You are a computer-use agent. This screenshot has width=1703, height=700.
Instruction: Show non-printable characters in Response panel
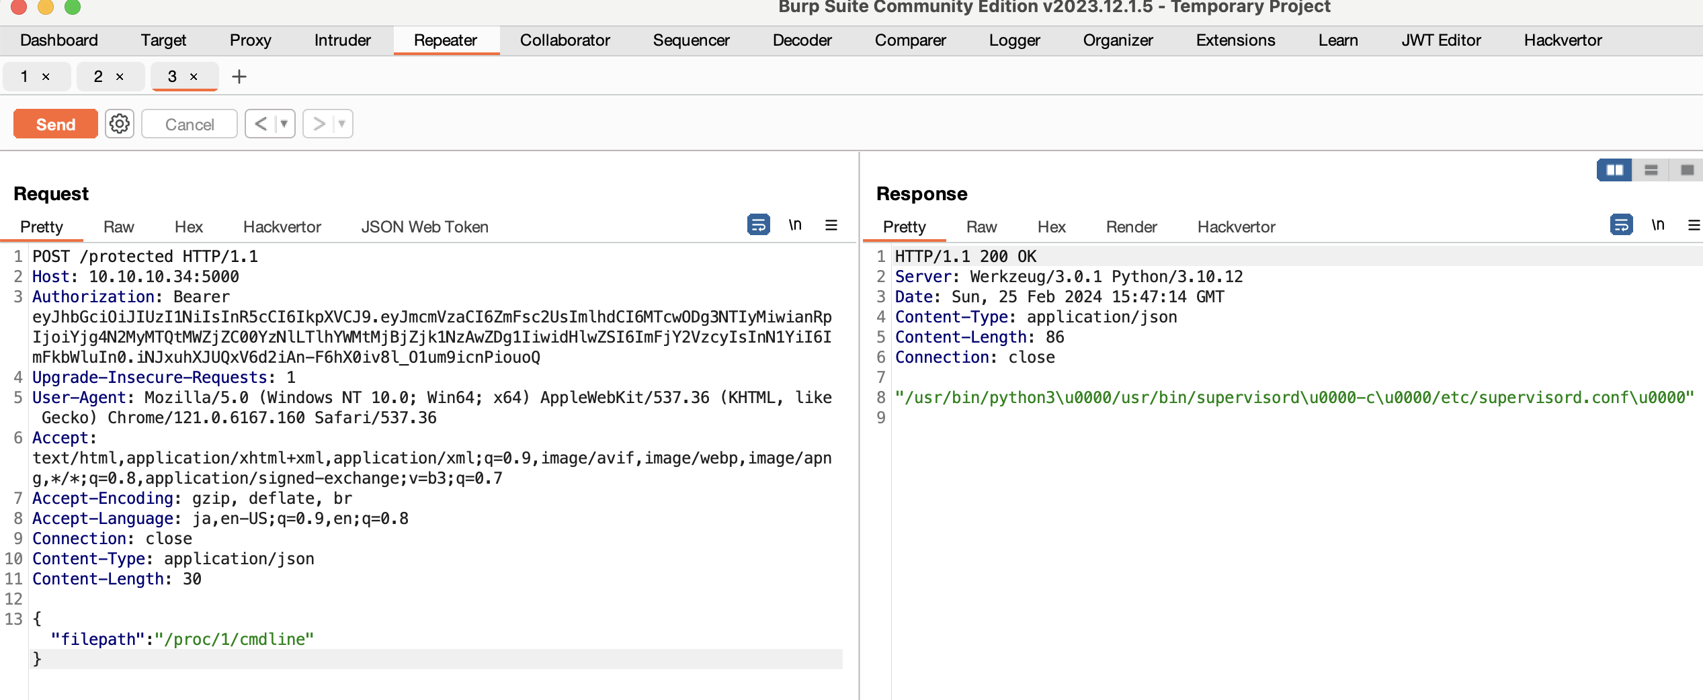1658,225
